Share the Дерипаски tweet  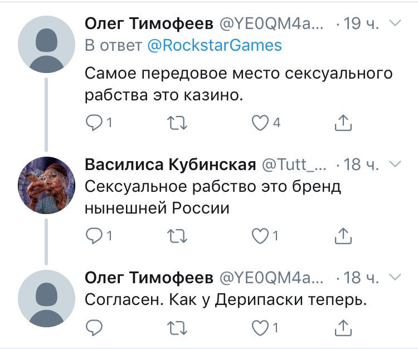point(343,327)
